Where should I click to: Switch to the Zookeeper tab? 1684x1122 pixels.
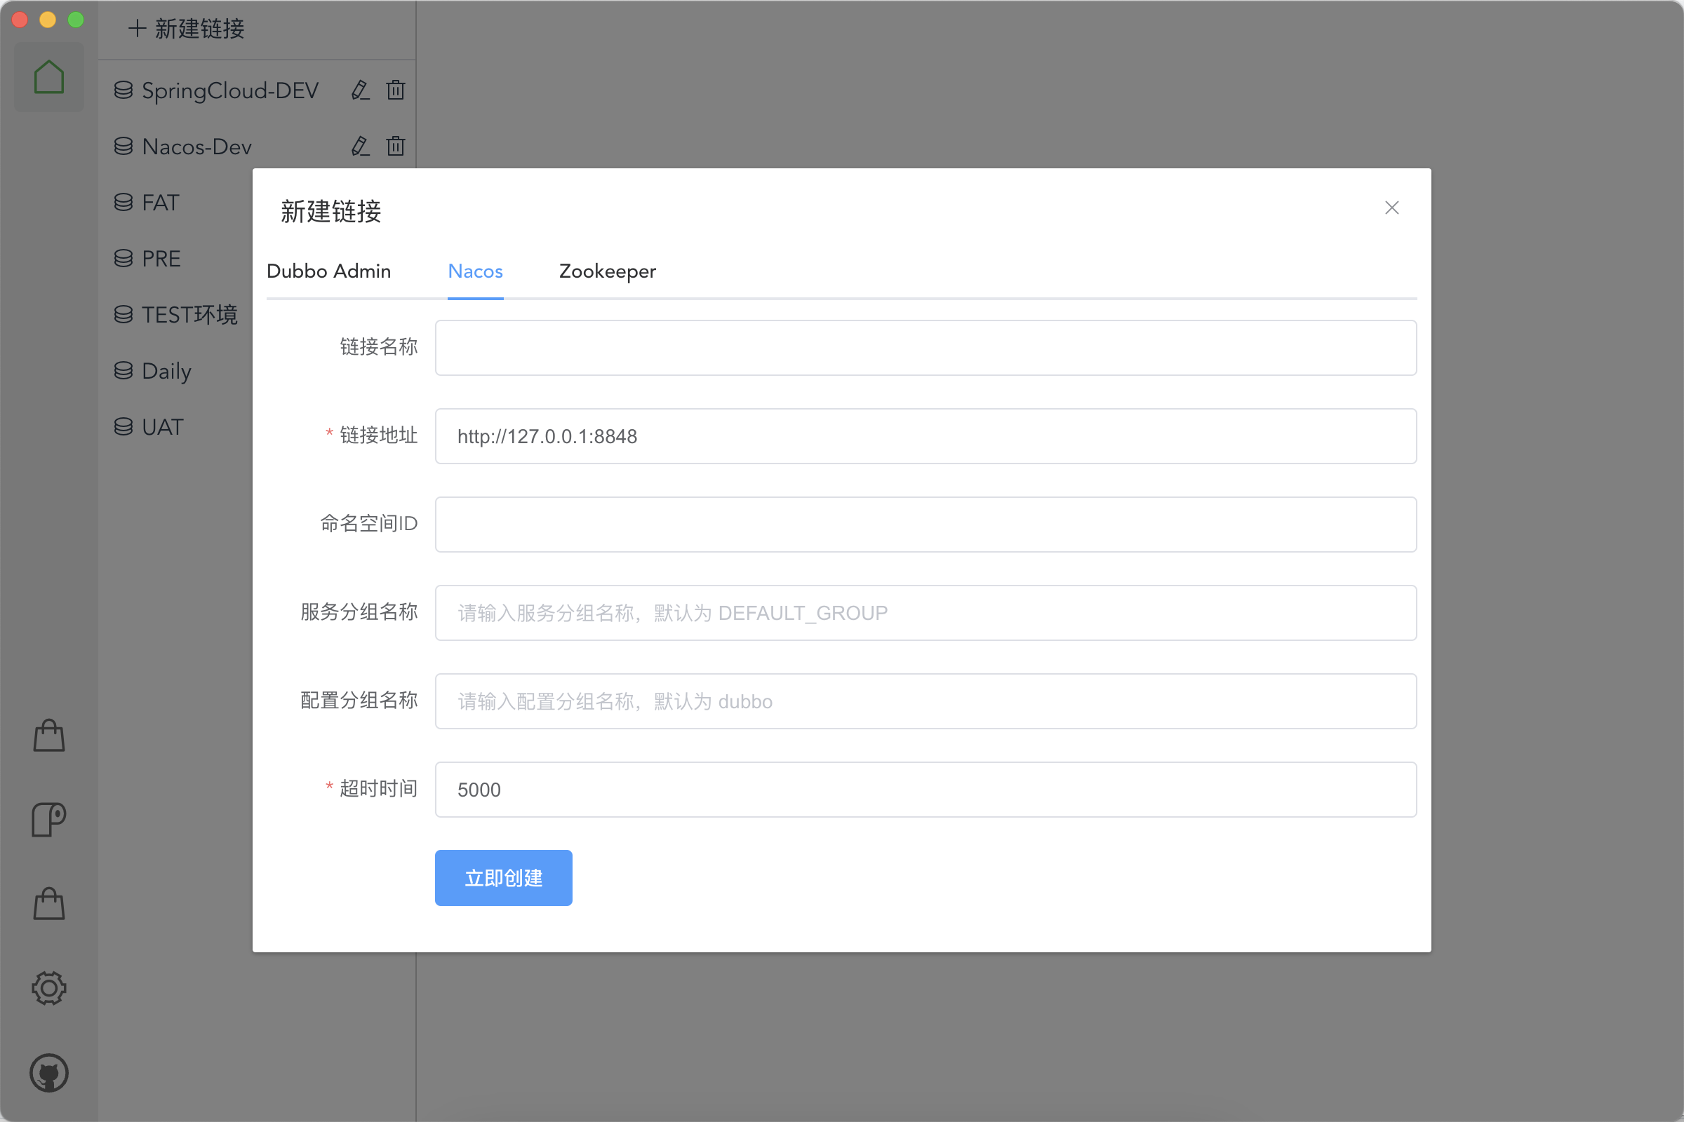point(607,271)
